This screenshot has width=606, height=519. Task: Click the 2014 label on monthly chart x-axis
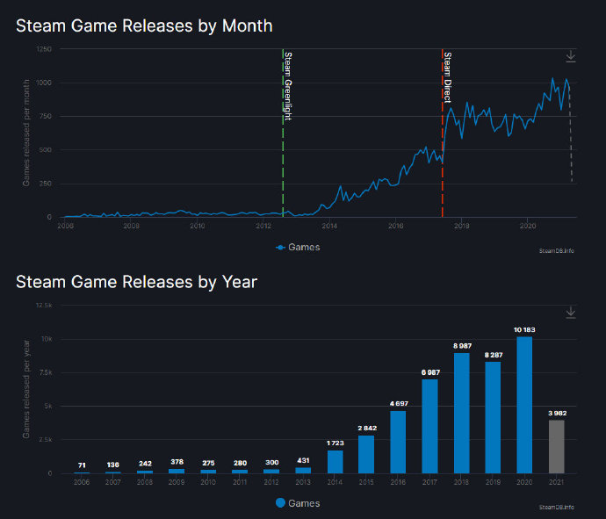coord(329,226)
